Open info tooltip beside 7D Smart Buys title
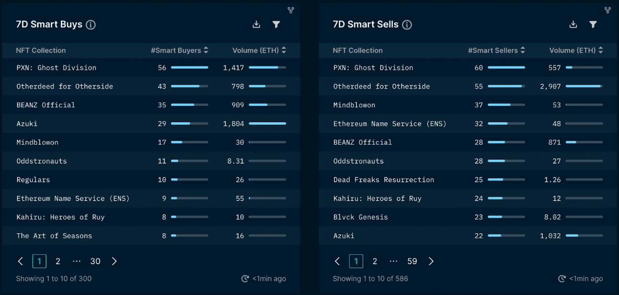 tap(91, 25)
